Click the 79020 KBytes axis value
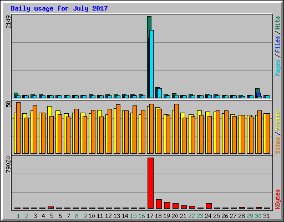Image resolution: width=284 pixels, height=222 pixels. 8,165
